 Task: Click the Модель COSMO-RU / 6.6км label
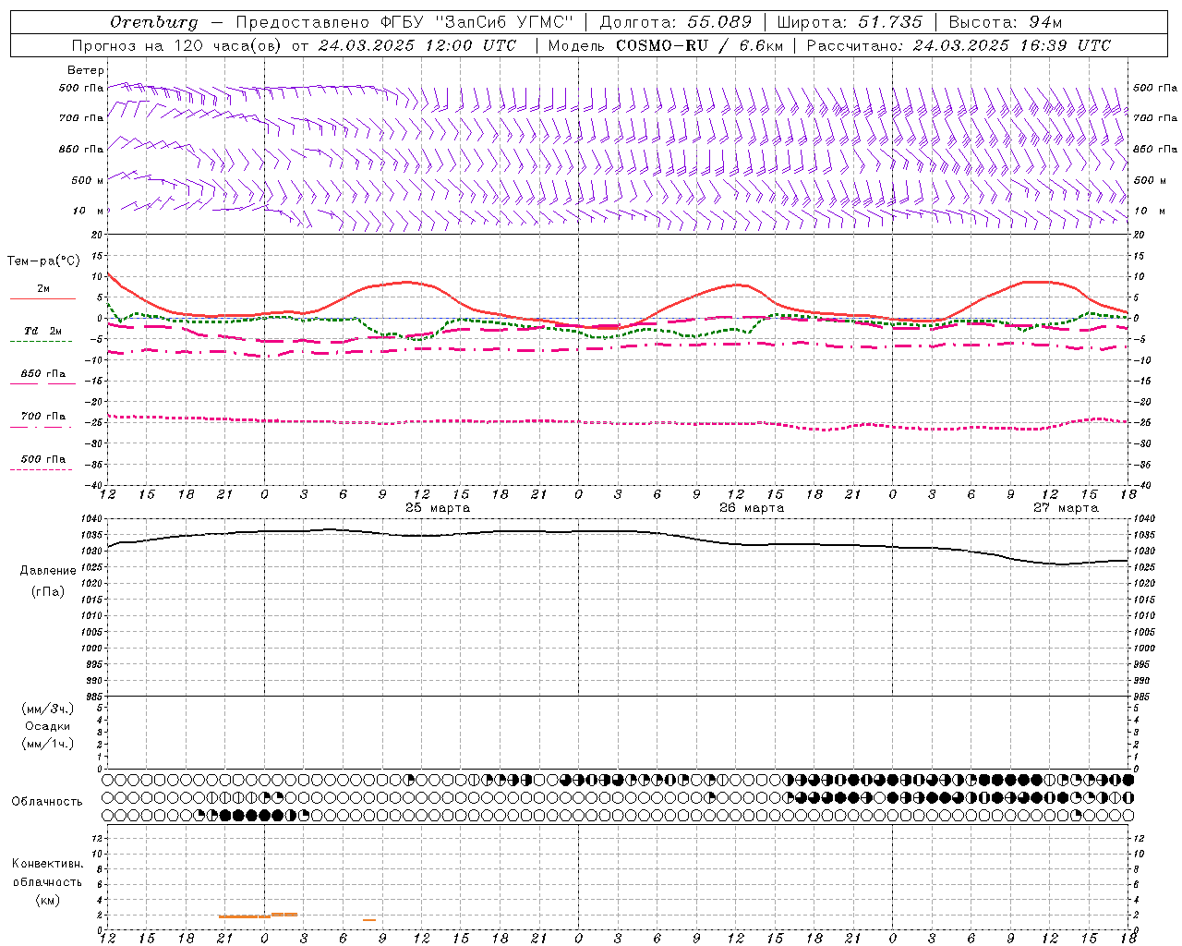tap(665, 45)
